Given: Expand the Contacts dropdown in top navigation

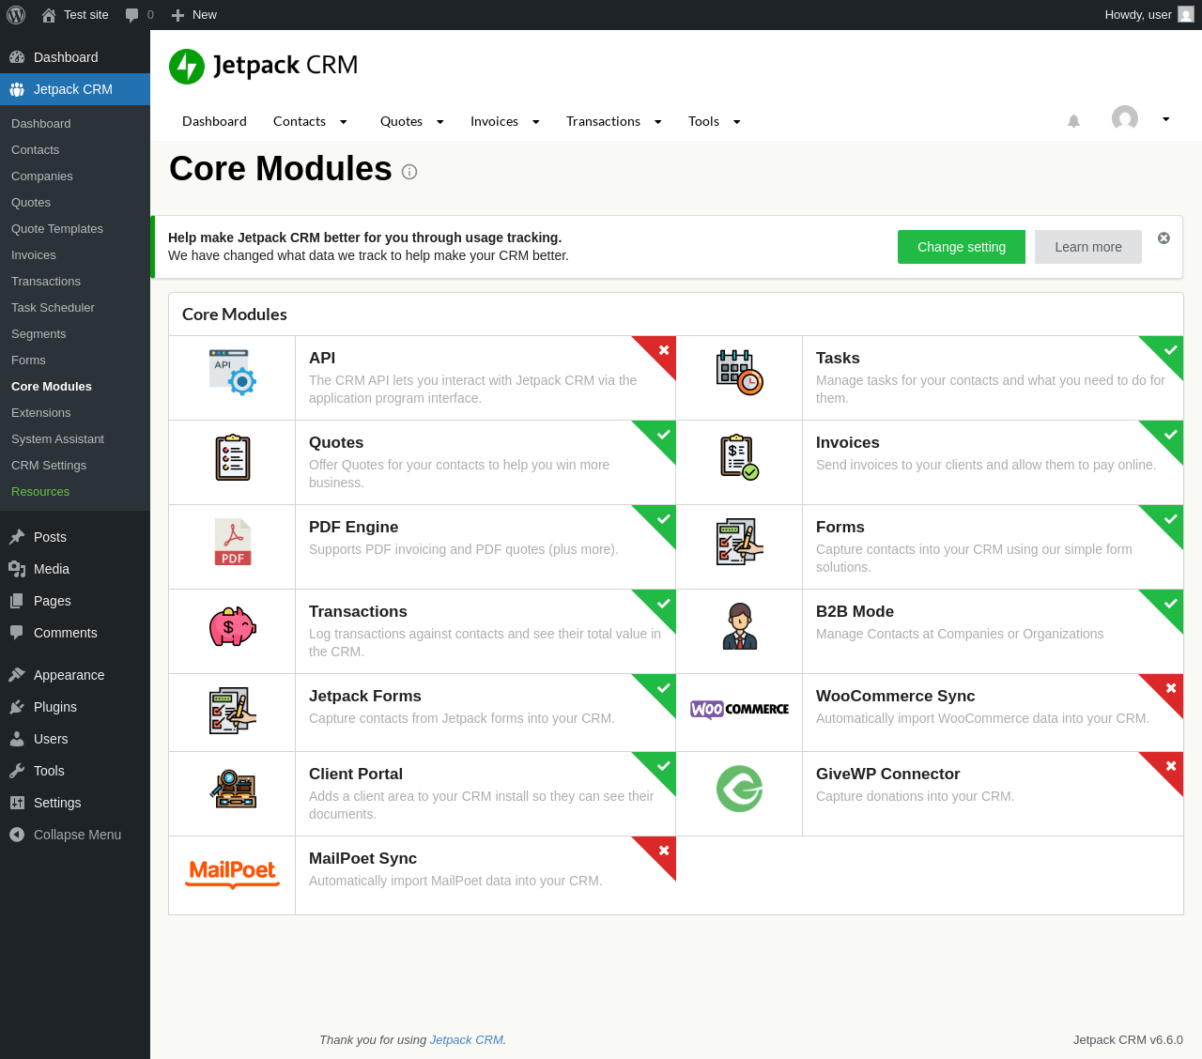Looking at the screenshot, I should tap(344, 122).
